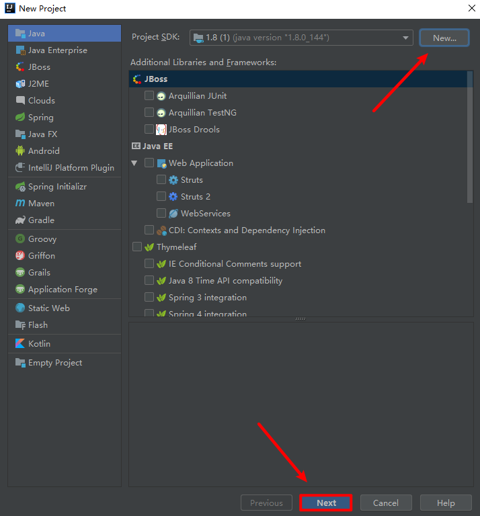Click the splitter handle below frameworks list
480x516 pixels.
point(301,319)
